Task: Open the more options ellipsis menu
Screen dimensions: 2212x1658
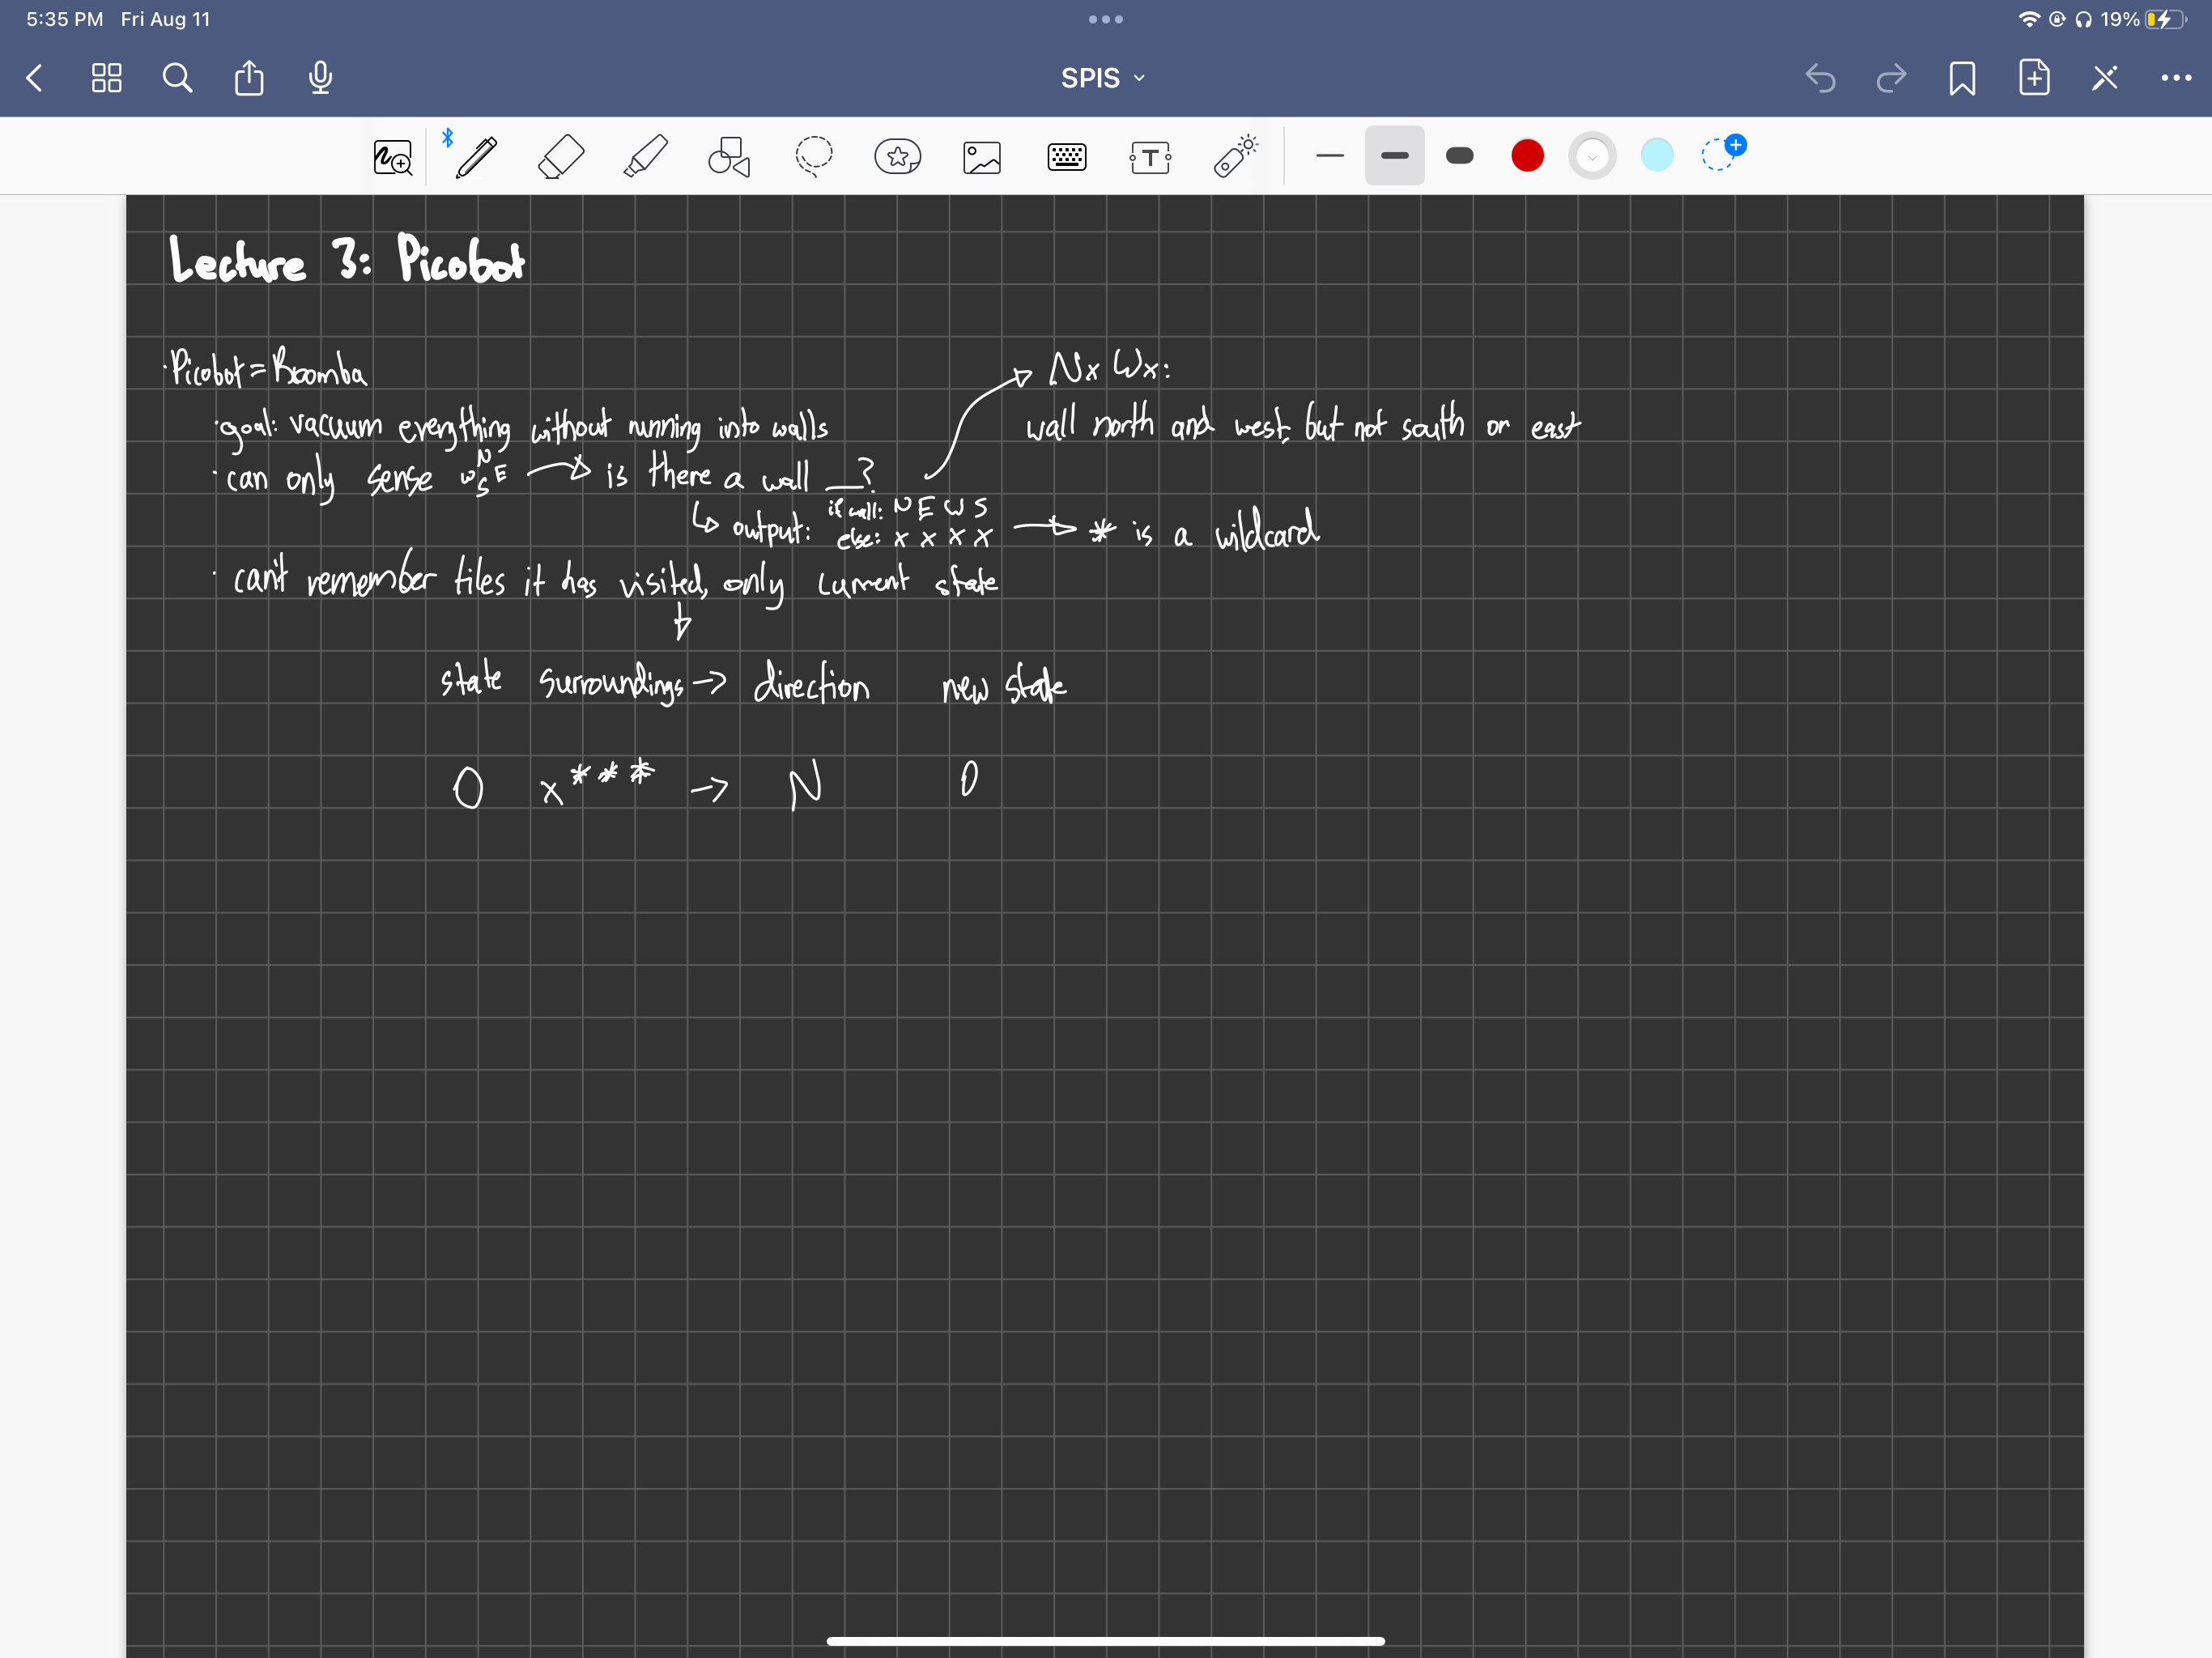Action: click(x=2174, y=78)
